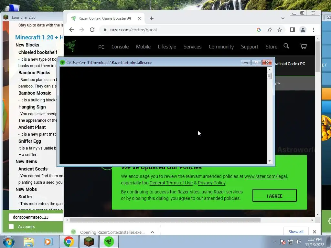The height and width of the screenshot is (248, 331).
Task: Expand the RazerCortexInstaller download options arrow
Action: coord(153,232)
